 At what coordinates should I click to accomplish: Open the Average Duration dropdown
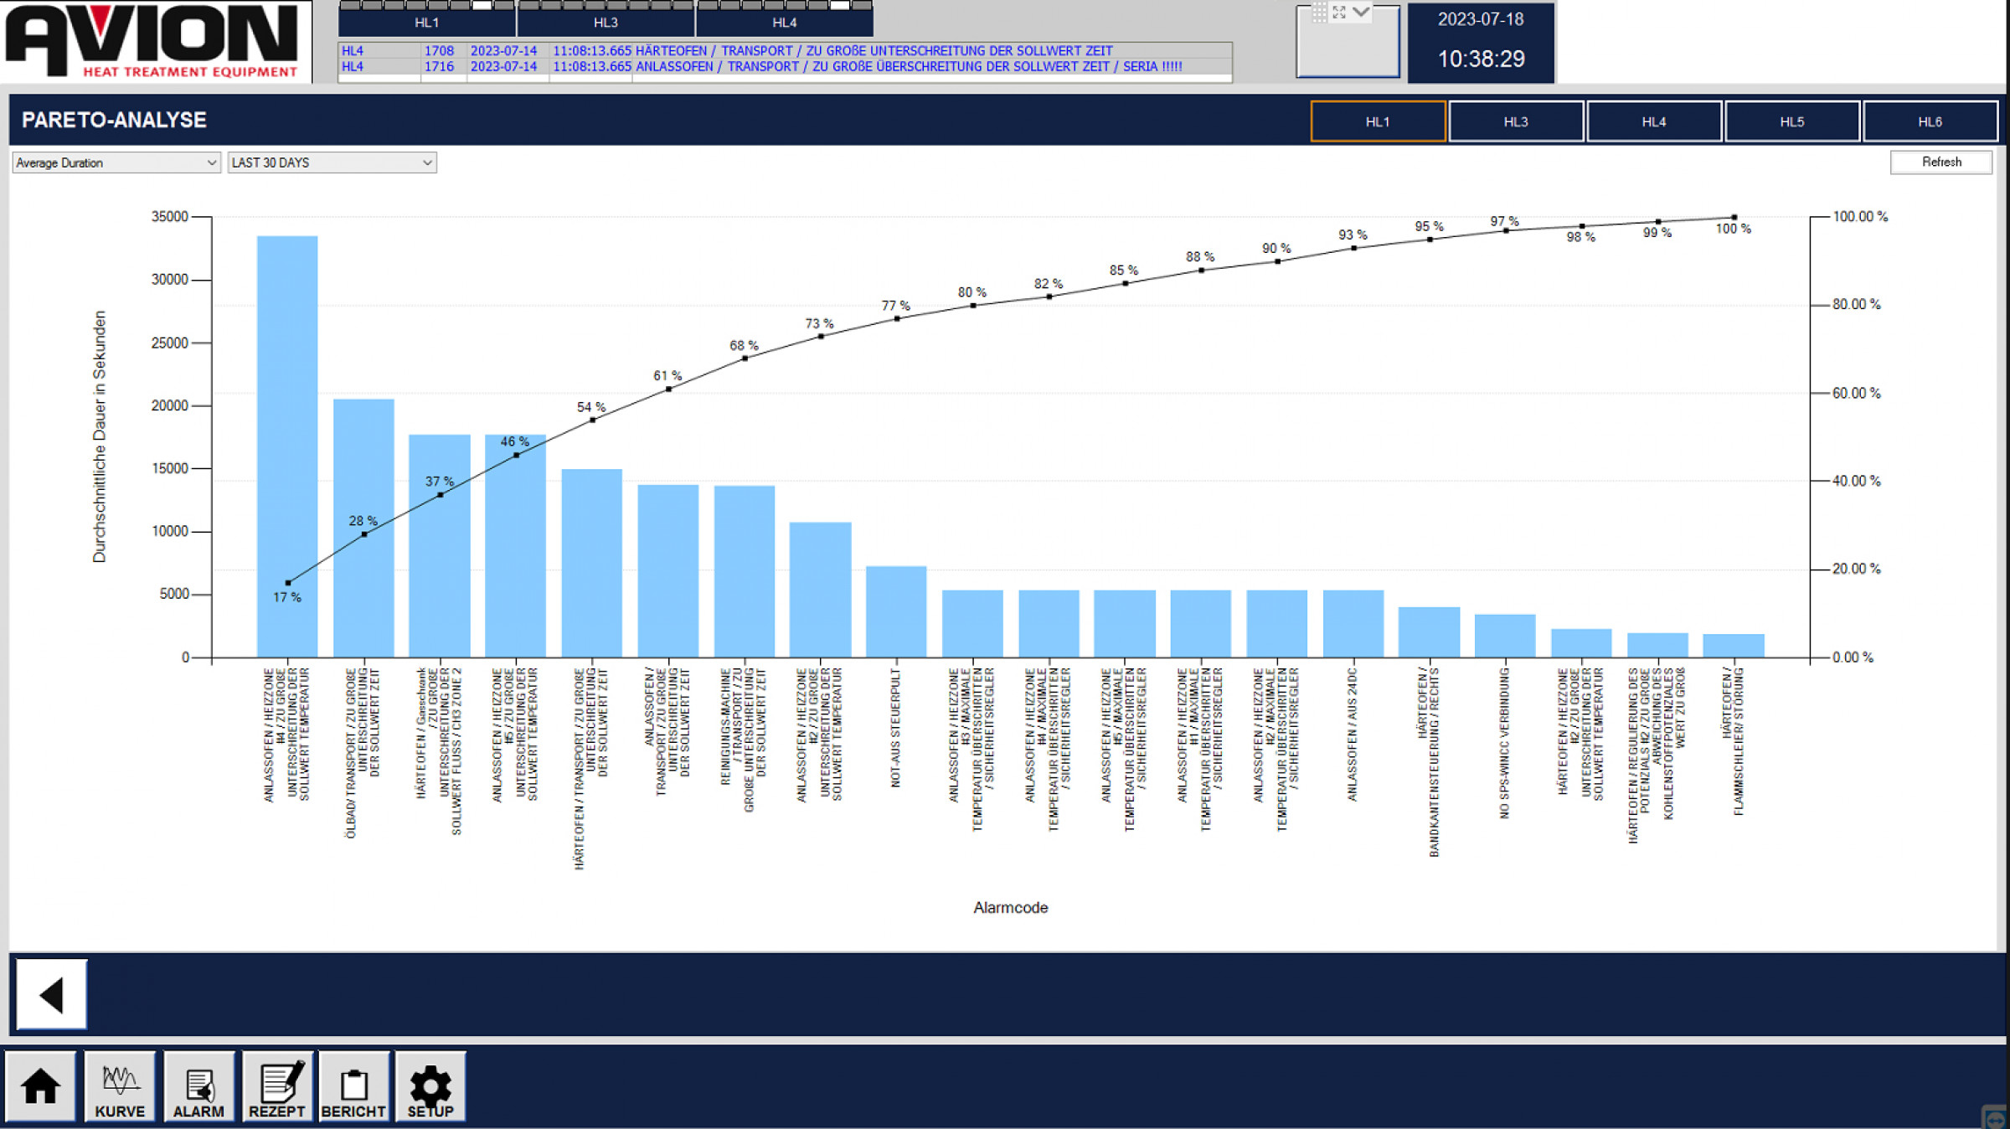(x=116, y=162)
